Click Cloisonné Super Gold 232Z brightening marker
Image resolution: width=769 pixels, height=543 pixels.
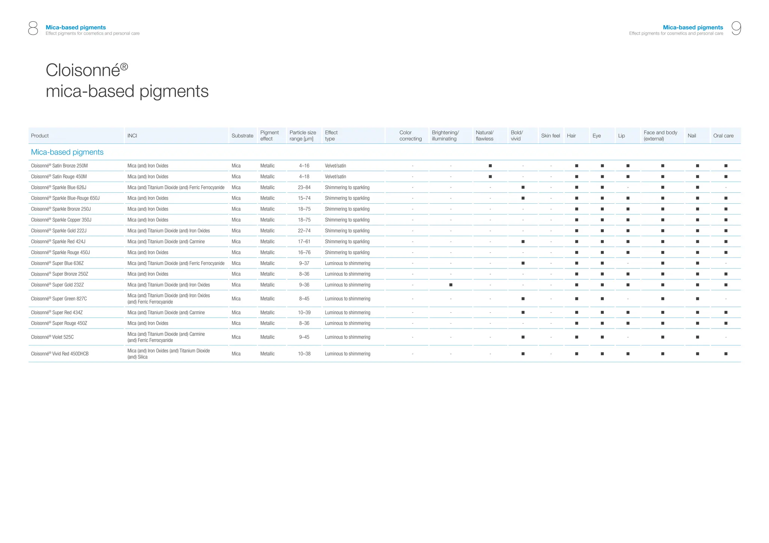451,285
